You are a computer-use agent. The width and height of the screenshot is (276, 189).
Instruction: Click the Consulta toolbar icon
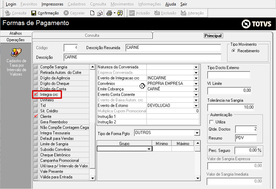click(x=8, y=13)
